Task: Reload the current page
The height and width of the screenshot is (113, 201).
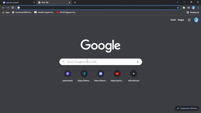Action: (13, 8)
